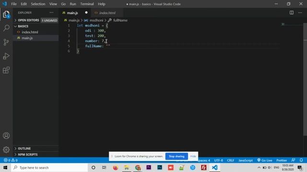Expand the Open Editors section
Screen dimensions: 307x172
[x=36, y=20]
